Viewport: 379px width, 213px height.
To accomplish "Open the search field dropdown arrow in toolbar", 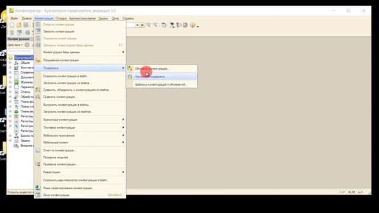I will [137, 25].
